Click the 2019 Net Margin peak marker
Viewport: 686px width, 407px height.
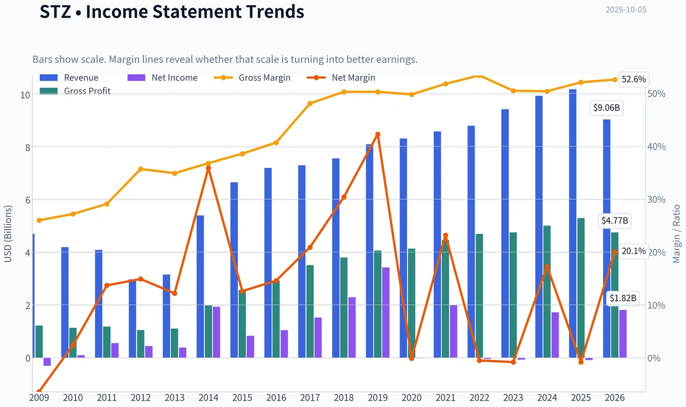click(x=377, y=135)
